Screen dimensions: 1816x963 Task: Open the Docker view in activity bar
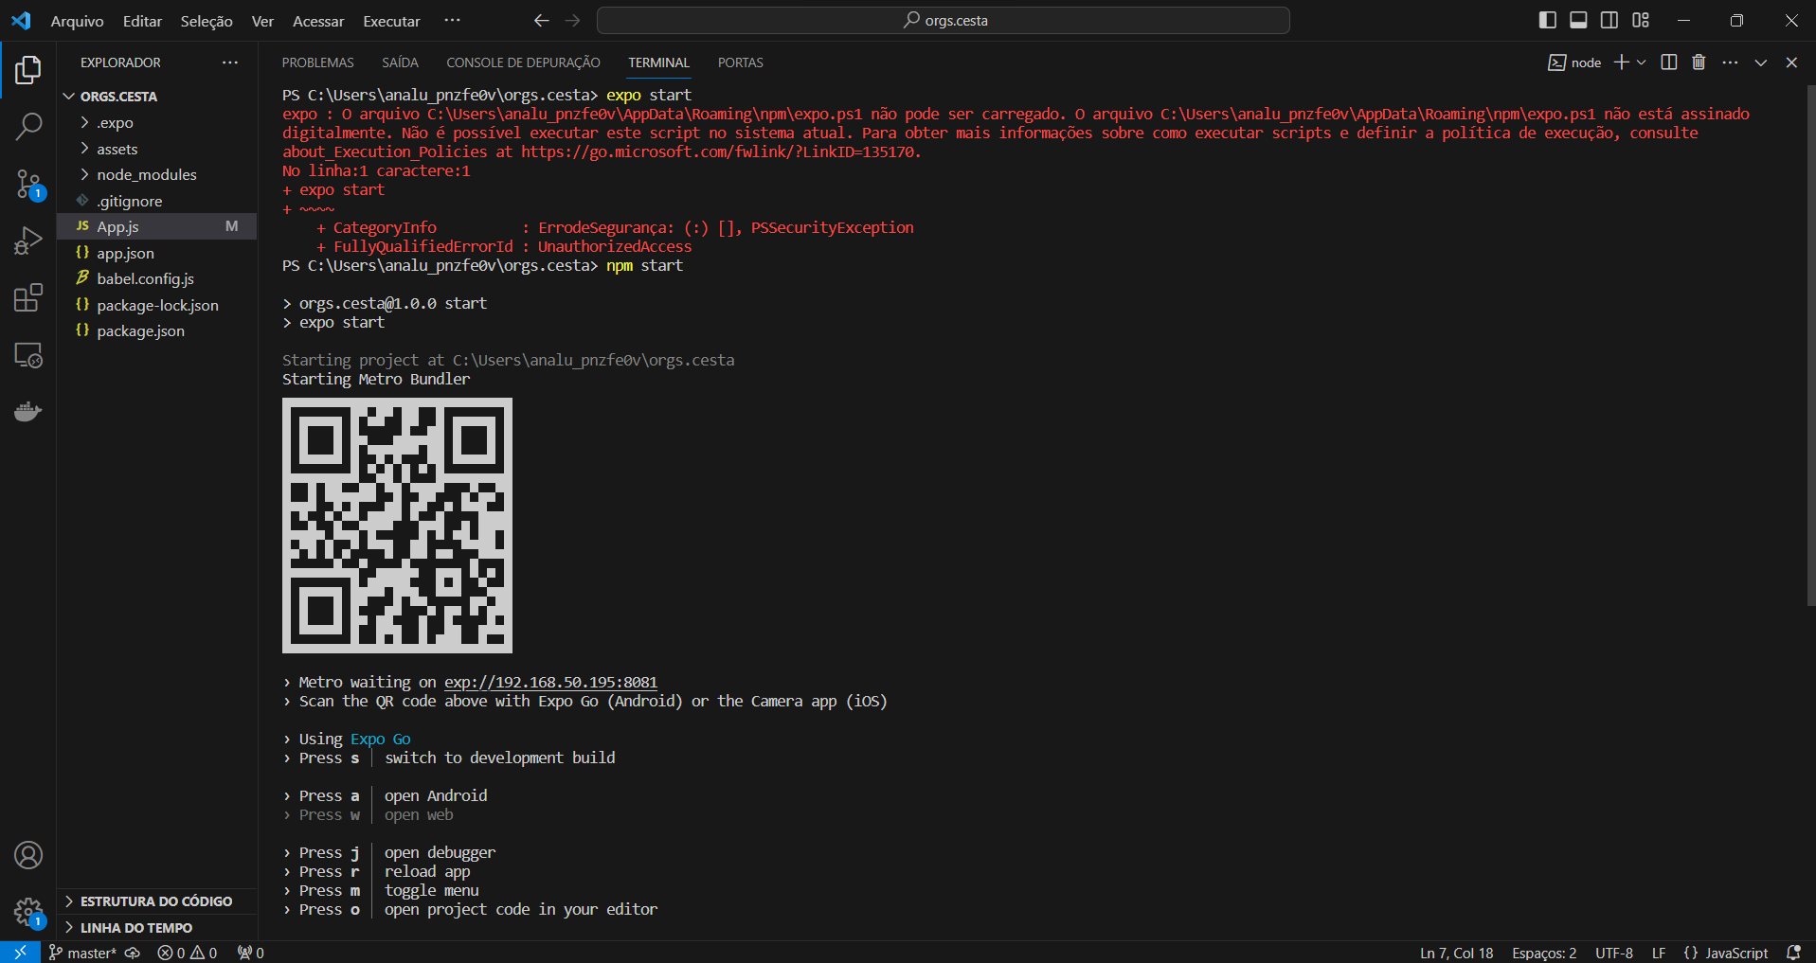point(28,412)
